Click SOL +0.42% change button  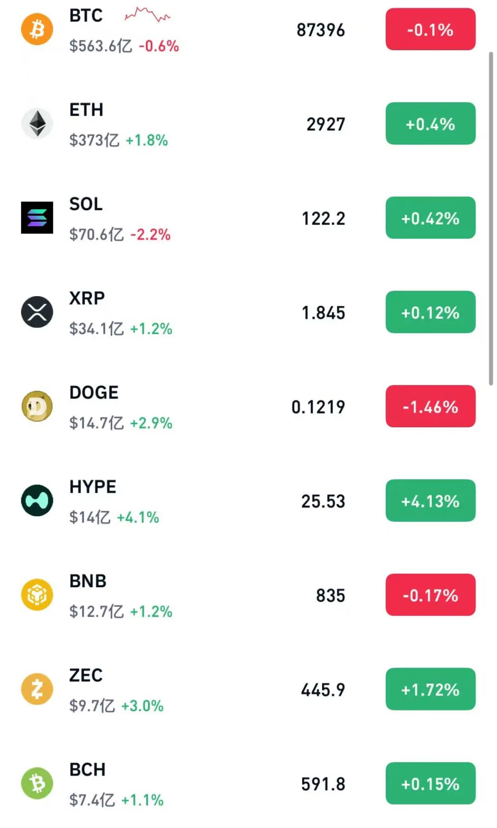coord(430,218)
